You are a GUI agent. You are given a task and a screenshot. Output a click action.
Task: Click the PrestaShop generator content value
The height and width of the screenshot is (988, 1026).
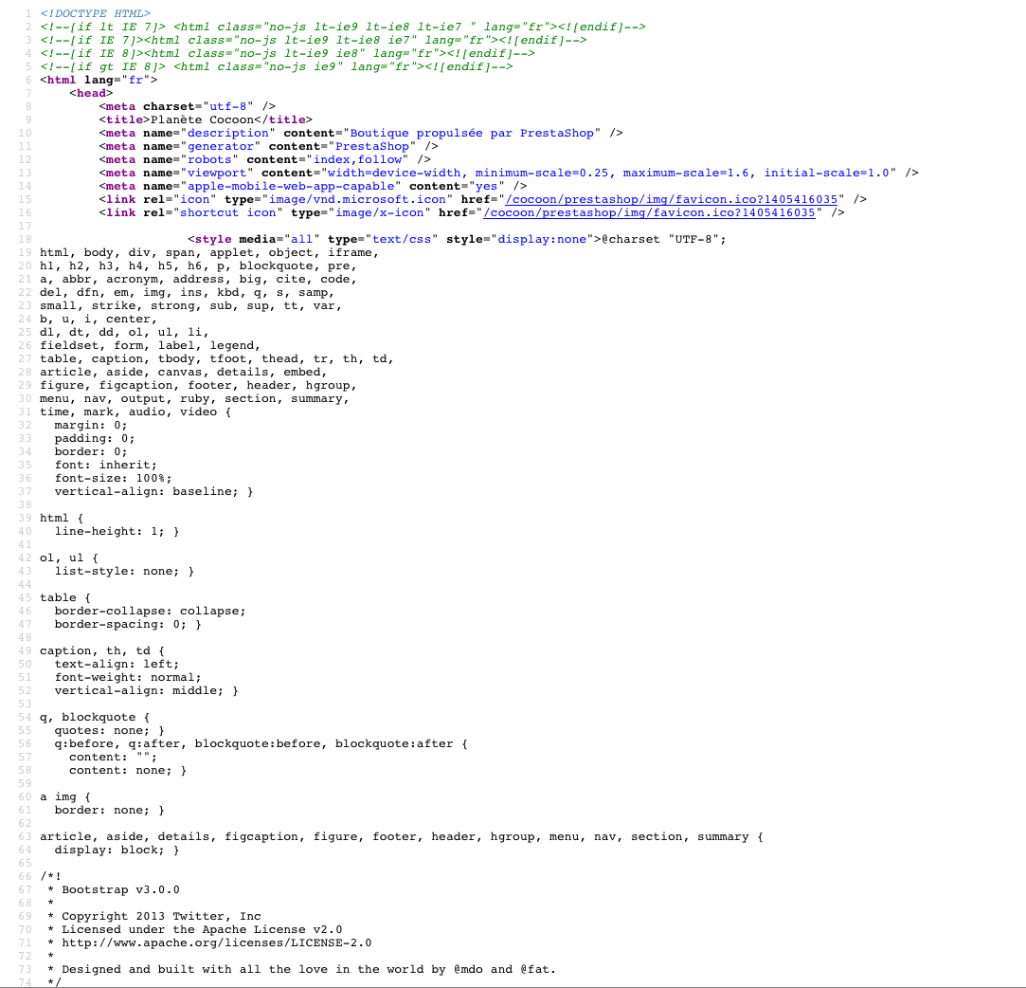[x=372, y=146]
